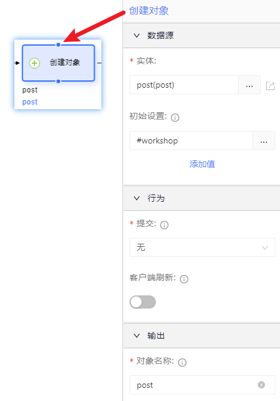The height and width of the screenshot is (401, 280).
Task: Click the ellipsis button beside the post(post) entity
Action: pyautogui.click(x=249, y=85)
